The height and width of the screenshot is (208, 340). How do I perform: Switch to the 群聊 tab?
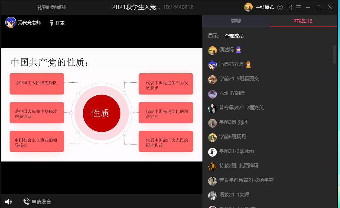236,21
